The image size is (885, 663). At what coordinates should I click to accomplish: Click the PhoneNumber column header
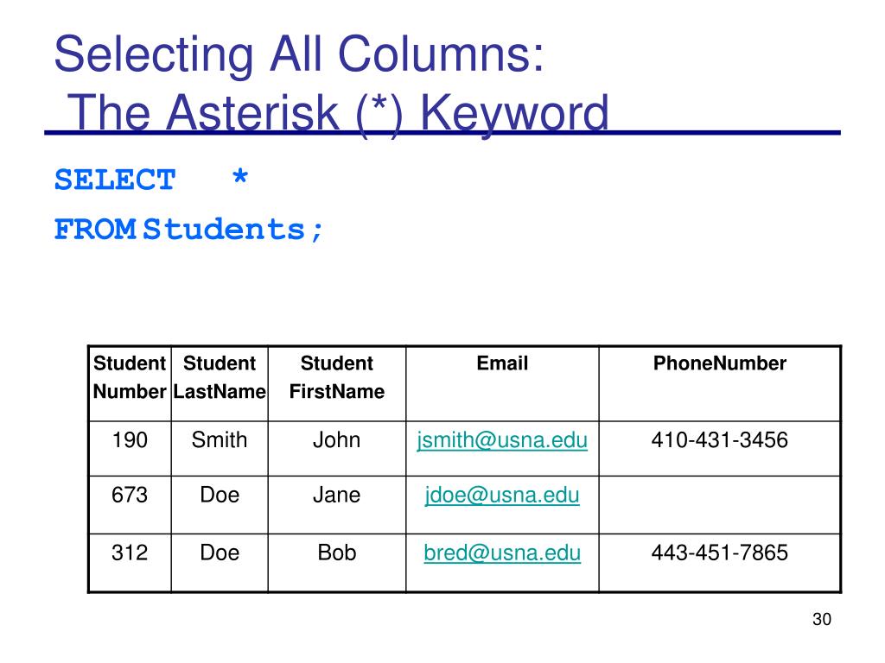720,383
